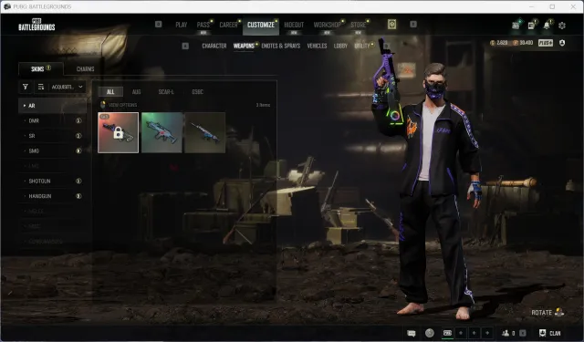Open the settings gear icon
Screen dimensions: 584x342
point(562,26)
